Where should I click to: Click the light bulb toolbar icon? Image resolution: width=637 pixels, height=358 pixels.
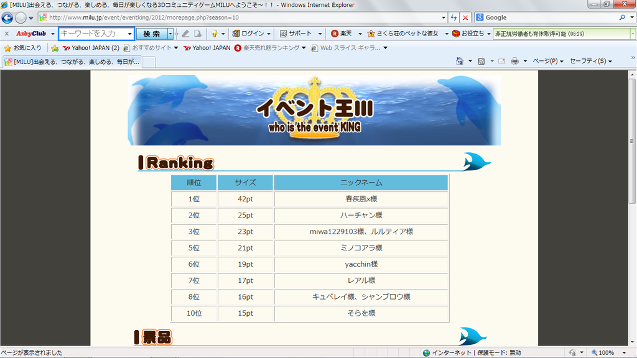tap(214, 34)
